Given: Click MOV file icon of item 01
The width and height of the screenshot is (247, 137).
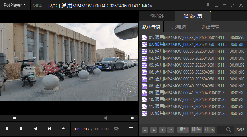Looking at the screenshot, I should 144,38.
